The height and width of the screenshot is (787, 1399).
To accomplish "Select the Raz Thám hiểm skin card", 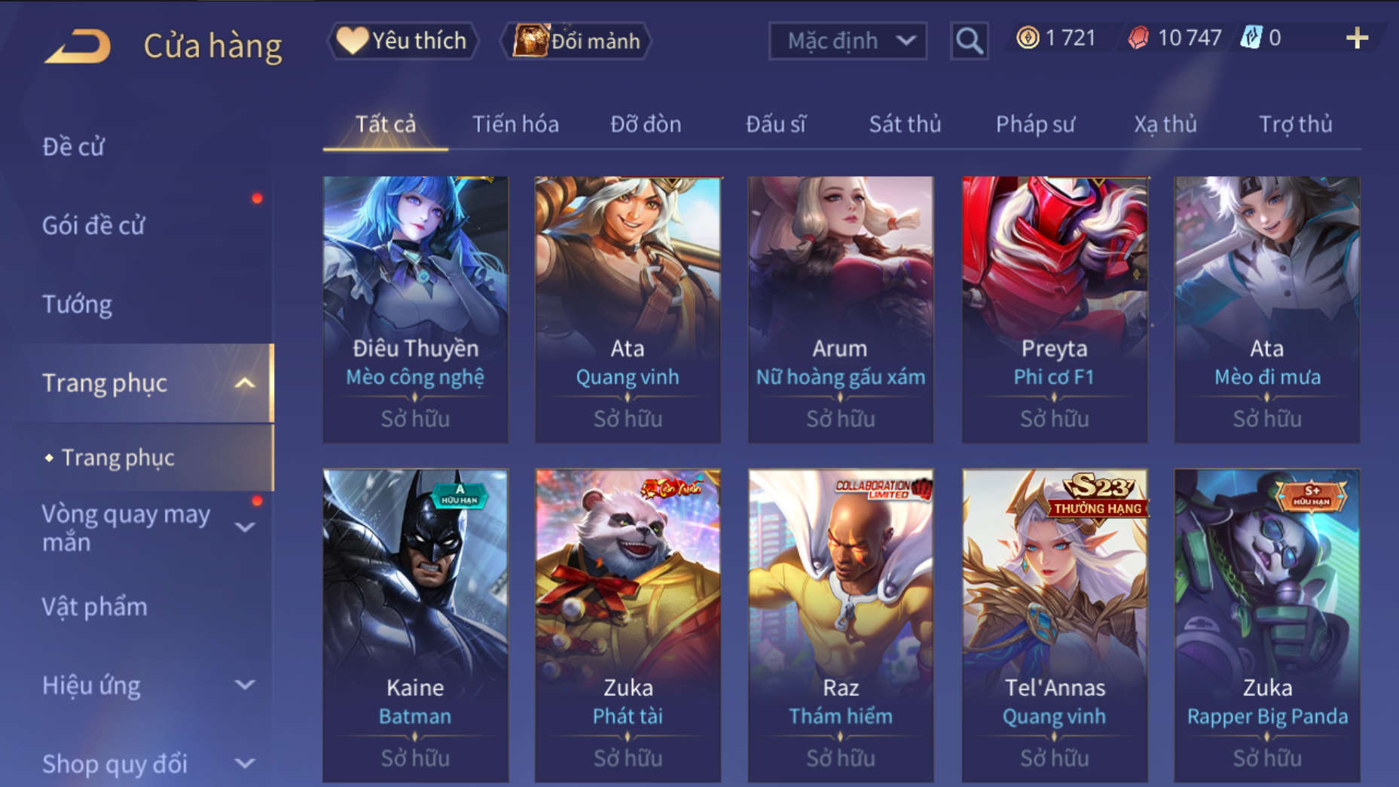I will pyautogui.click(x=841, y=625).
